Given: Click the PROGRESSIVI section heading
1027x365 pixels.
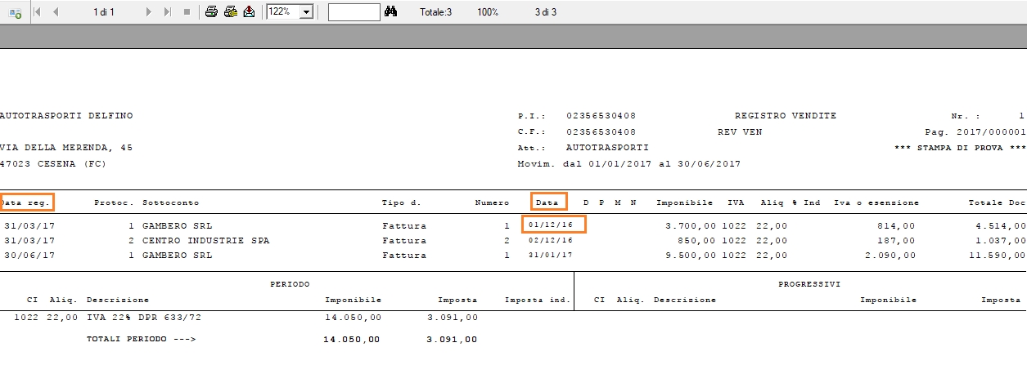Looking at the screenshot, I should click(809, 284).
